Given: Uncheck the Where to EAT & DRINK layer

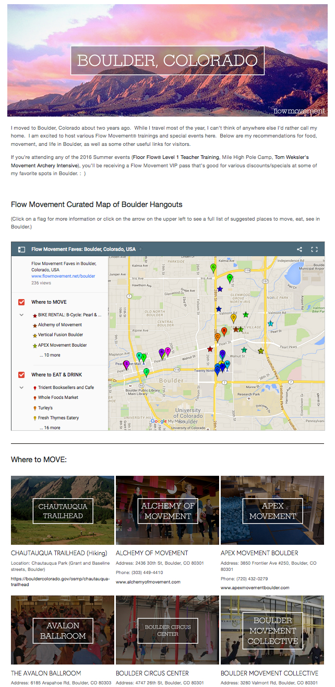Looking at the screenshot, I should click(21, 375).
